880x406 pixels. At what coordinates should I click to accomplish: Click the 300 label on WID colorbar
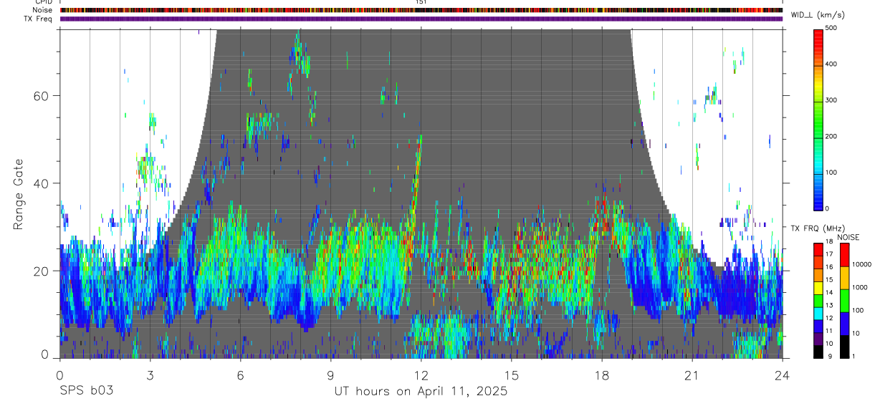pos(831,101)
